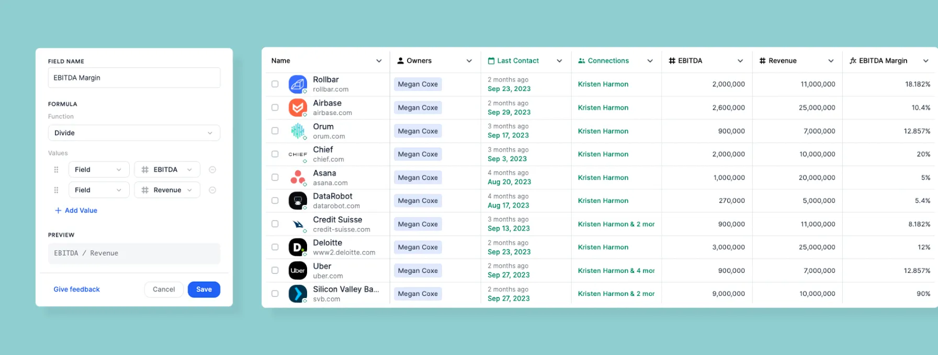Expand the Last Contact column chevron
Screen dimensions: 938x355
[559, 61]
